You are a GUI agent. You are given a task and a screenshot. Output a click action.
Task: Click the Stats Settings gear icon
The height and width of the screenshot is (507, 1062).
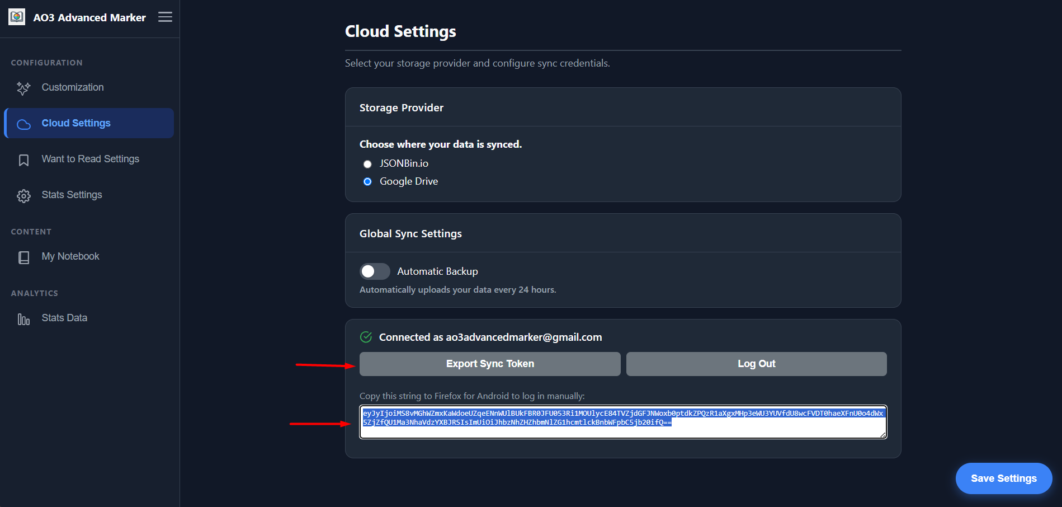point(23,196)
